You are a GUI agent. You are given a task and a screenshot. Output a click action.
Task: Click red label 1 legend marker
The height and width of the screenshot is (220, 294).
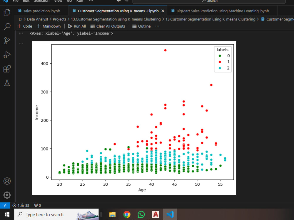click(220, 62)
